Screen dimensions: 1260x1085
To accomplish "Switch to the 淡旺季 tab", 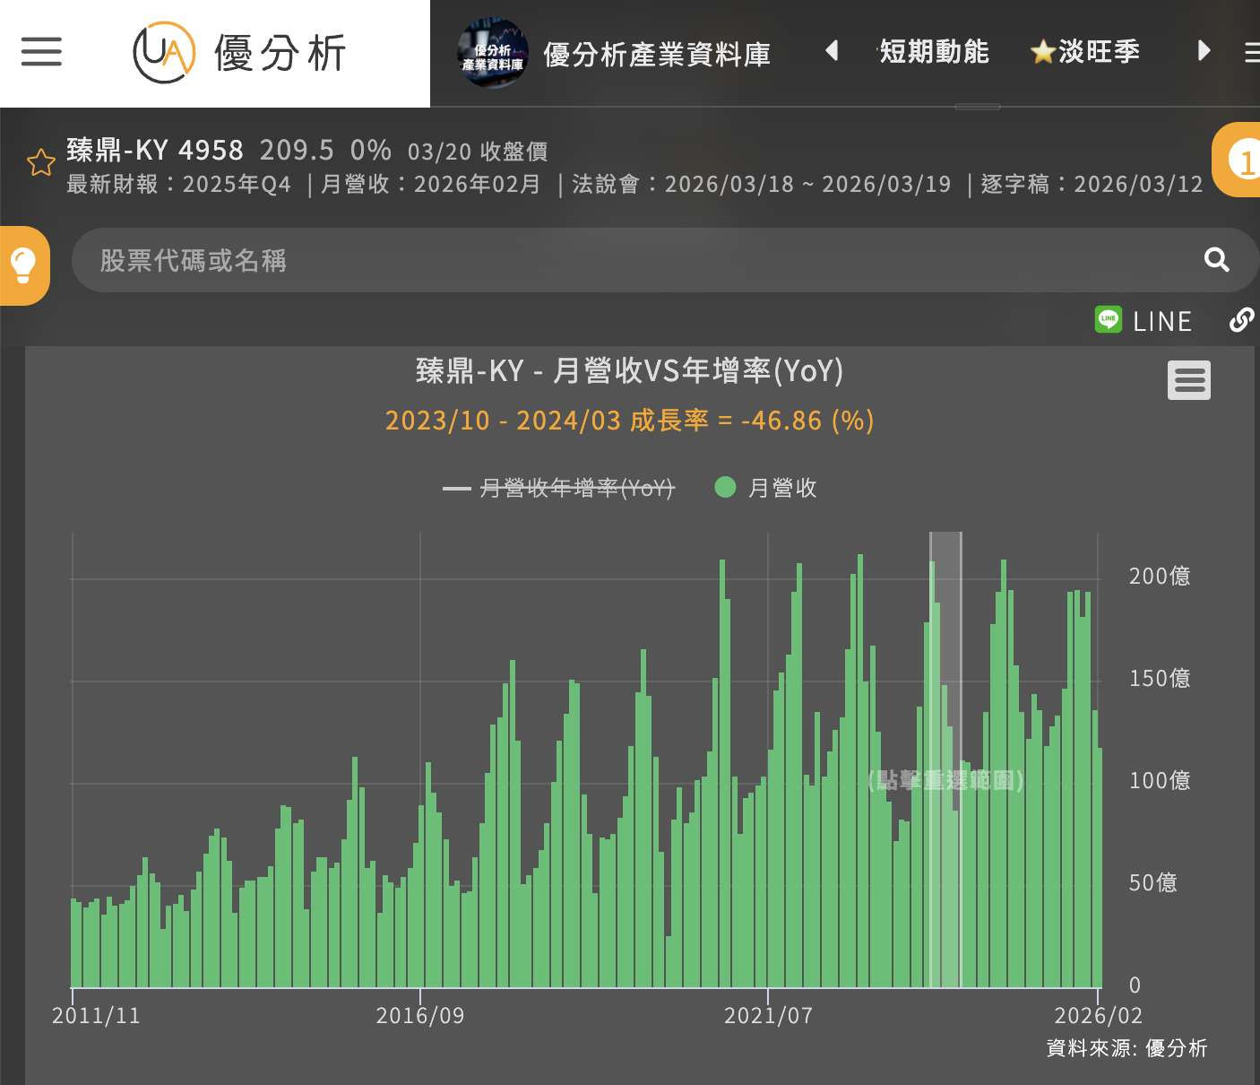I will click(1086, 52).
